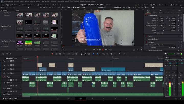This screenshot has height=104, width=184.
Task: Open the Caber viewer zoom dropdown
Action: tap(69, 8)
